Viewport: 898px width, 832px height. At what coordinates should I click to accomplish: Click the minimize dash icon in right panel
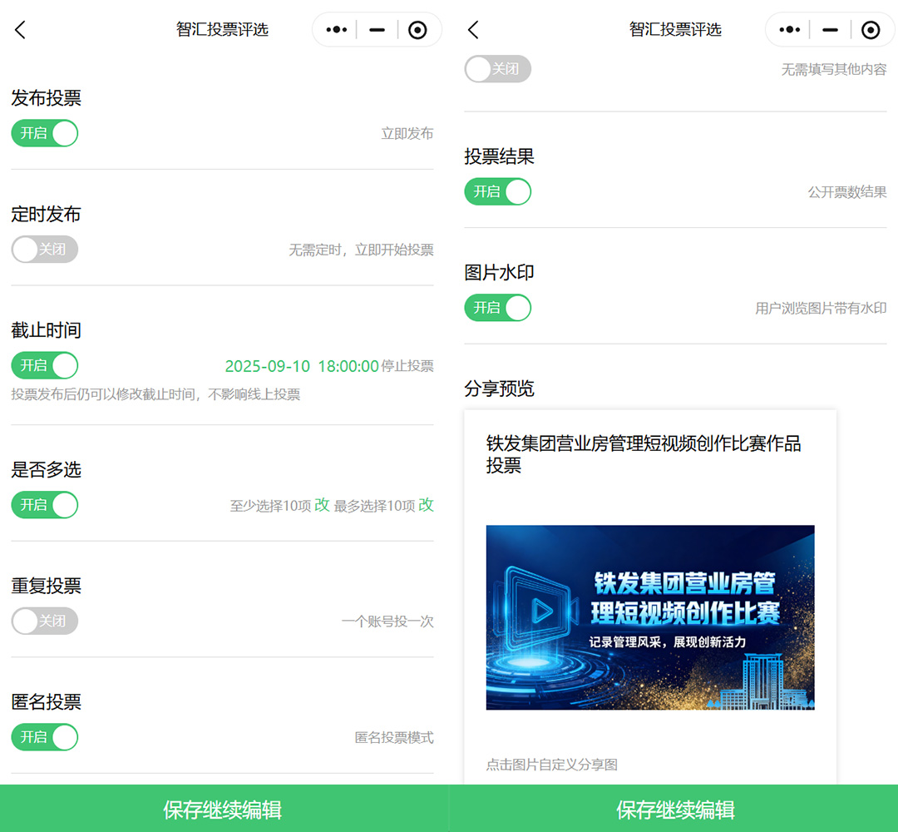[x=830, y=30]
